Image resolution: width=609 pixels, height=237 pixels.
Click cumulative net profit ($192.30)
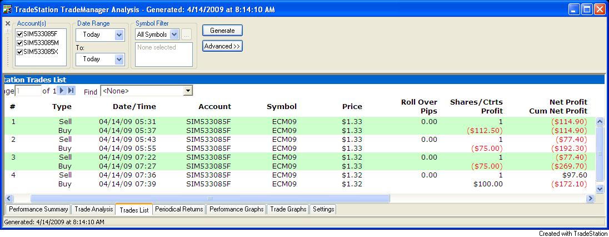pyautogui.click(x=569, y=149)
